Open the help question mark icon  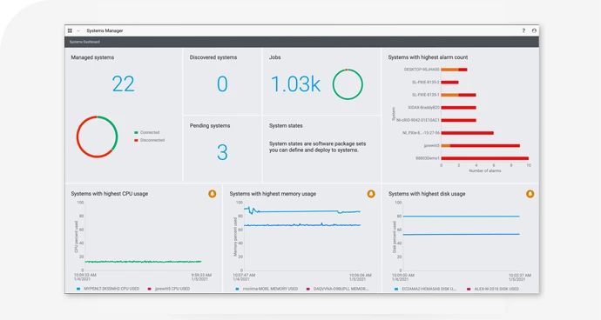point(523,30)
